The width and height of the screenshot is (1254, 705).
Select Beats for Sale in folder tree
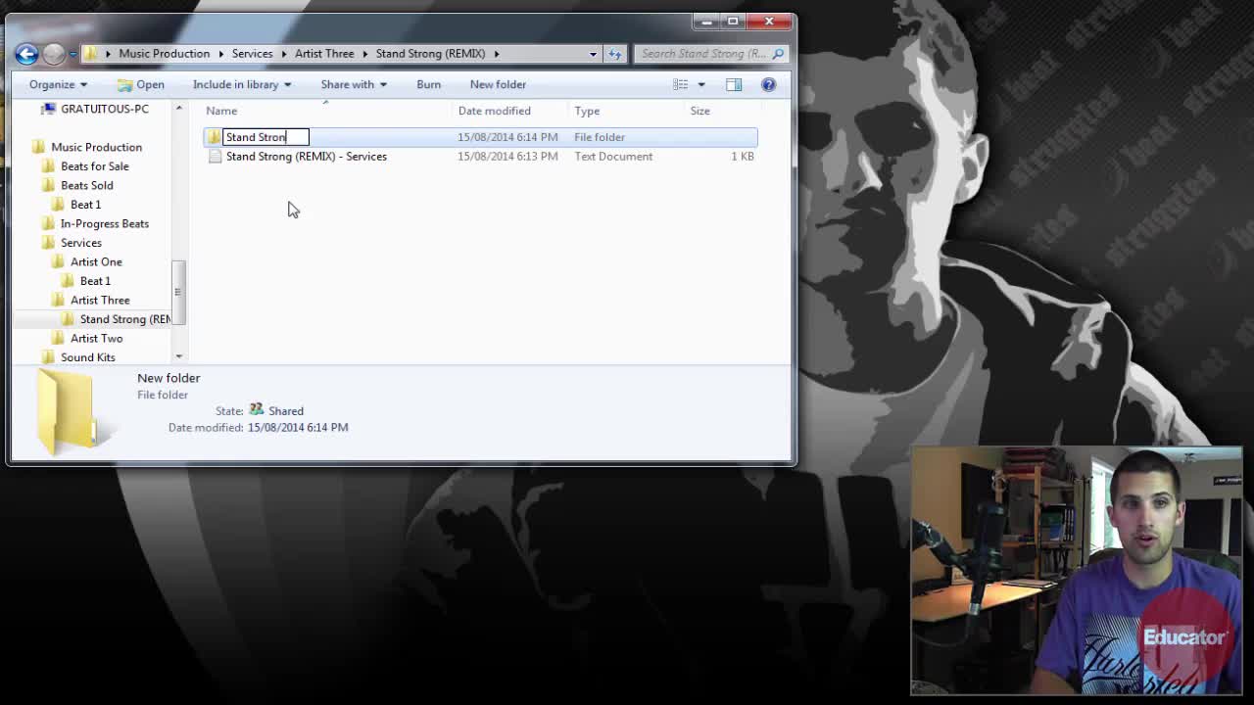(94, 166)
